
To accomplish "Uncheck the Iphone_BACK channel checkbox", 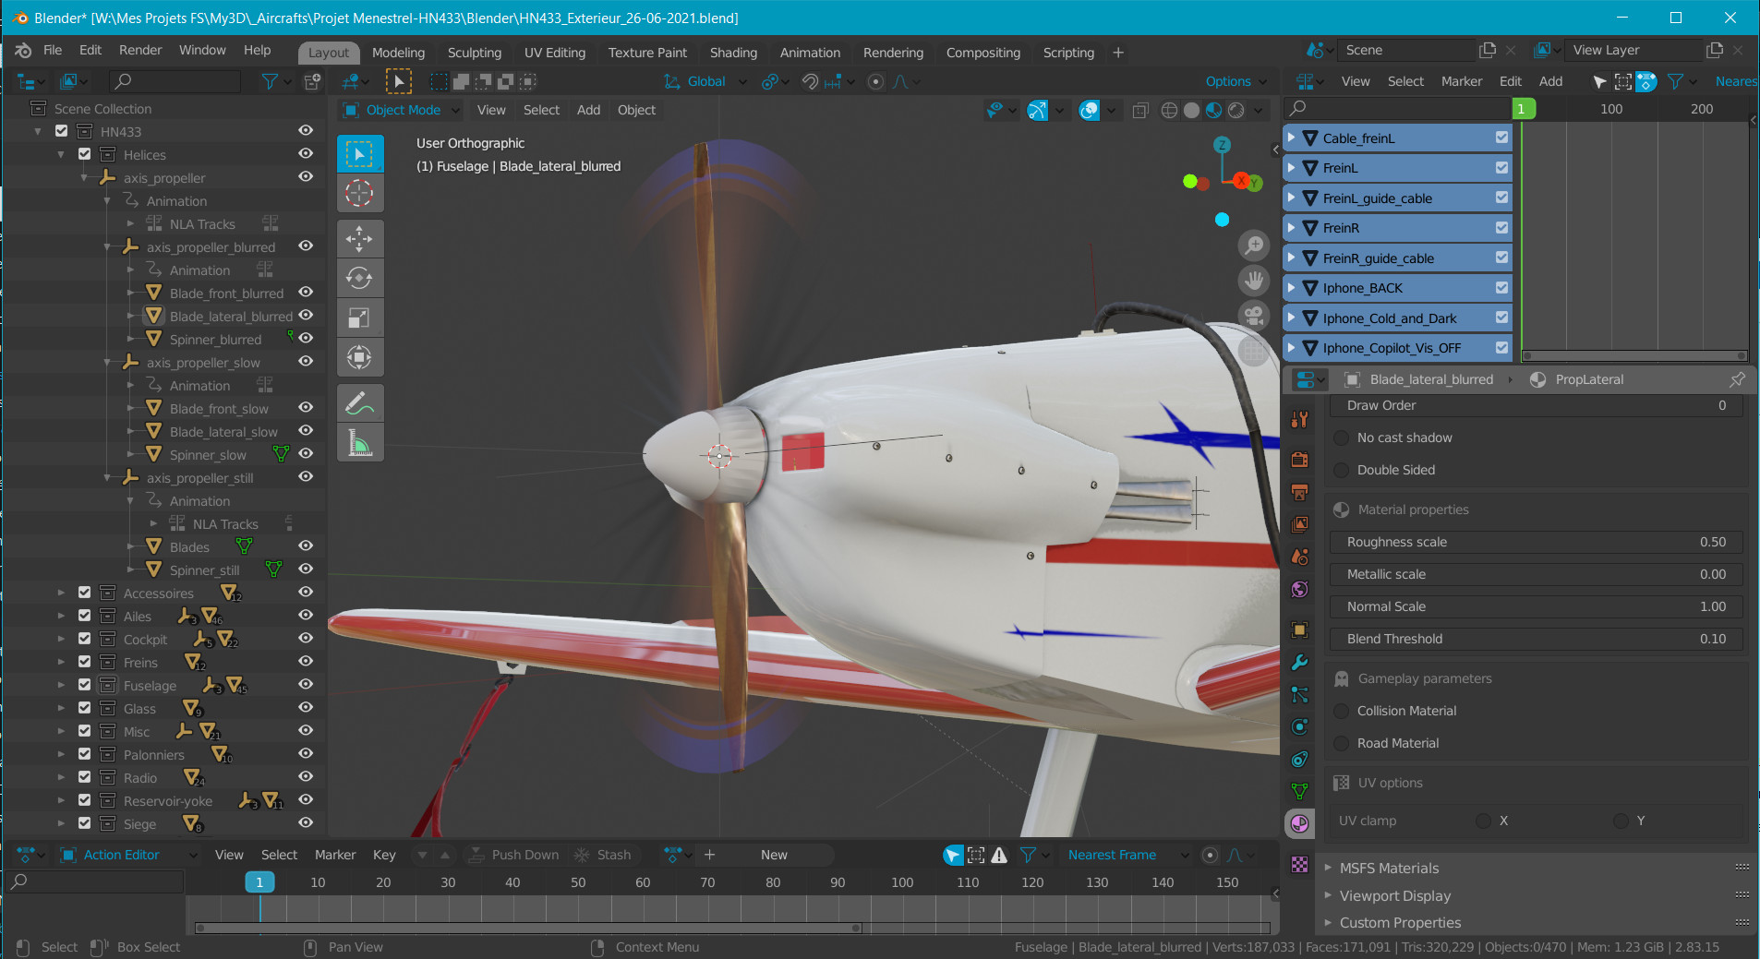I will coord(1501,288).
